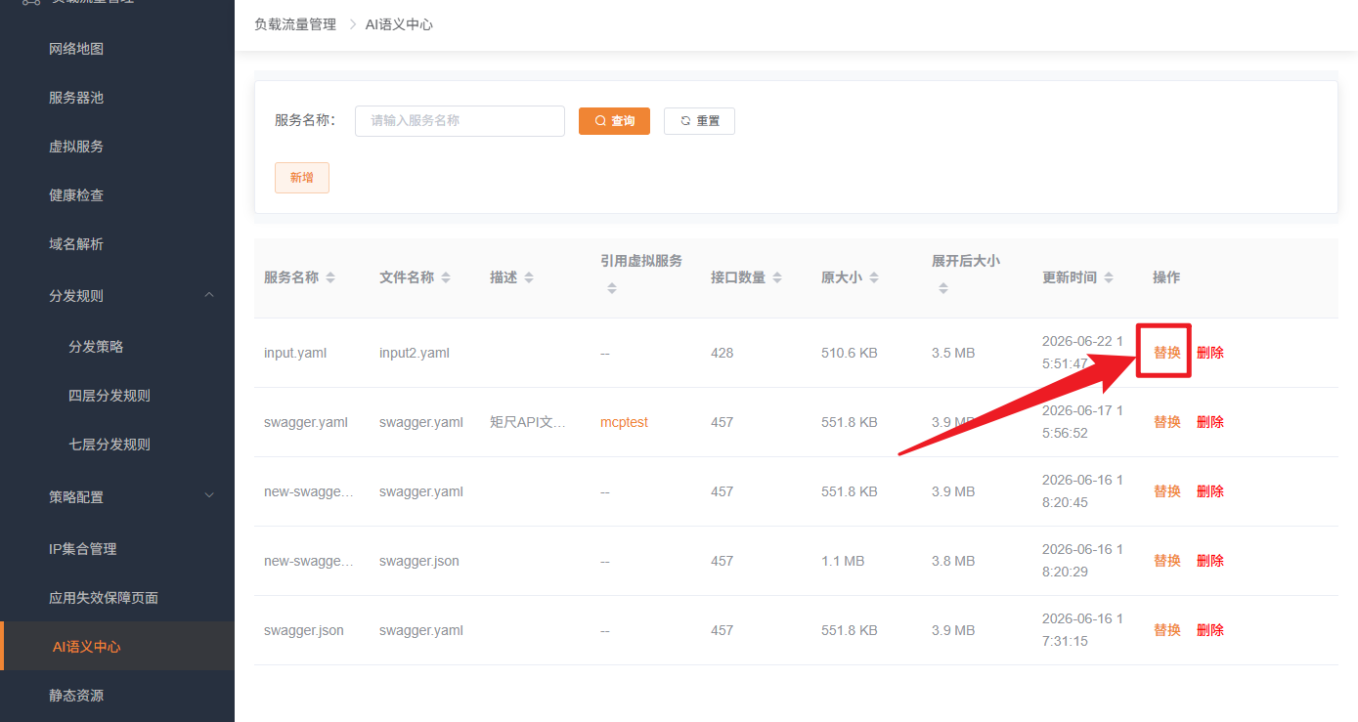The height and width of the screenshot is (722, 1358).
Task: Click 替换 in the 2026-06-16 18:20:45 row
Action: (x=1167, y=491)
